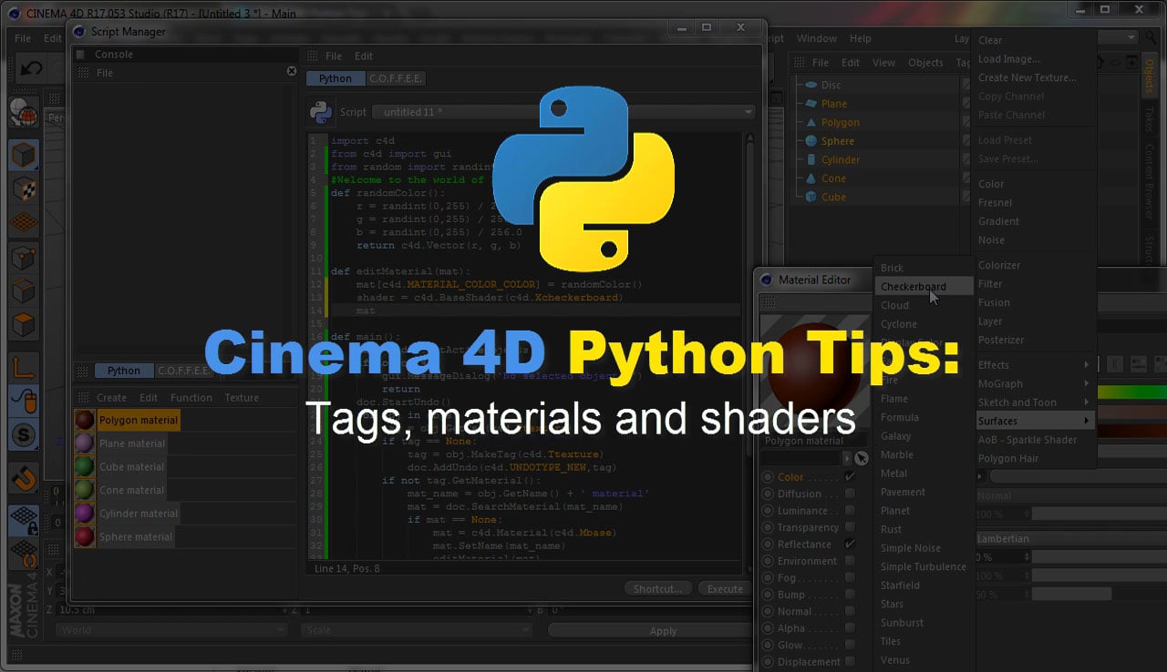Choose Checkerboard from the Surfaces submenu
Image resolution: width=1167 pixels, height=672 pixels.
tap(923, 287)
